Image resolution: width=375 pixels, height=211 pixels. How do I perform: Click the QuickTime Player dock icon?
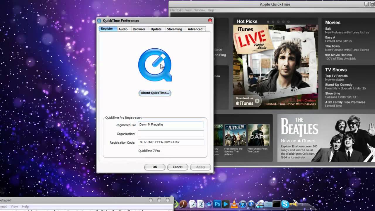[251, 204]
